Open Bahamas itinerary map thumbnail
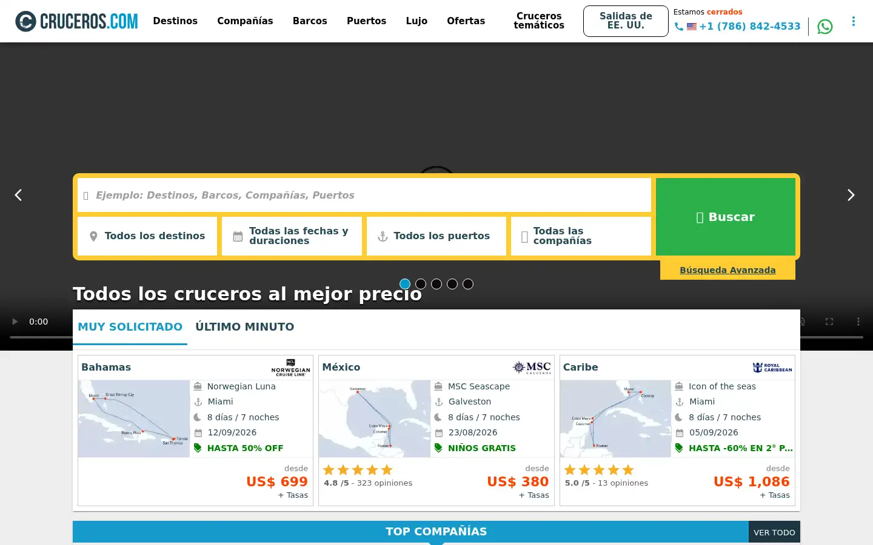873x545 pixels. [134, 418]
